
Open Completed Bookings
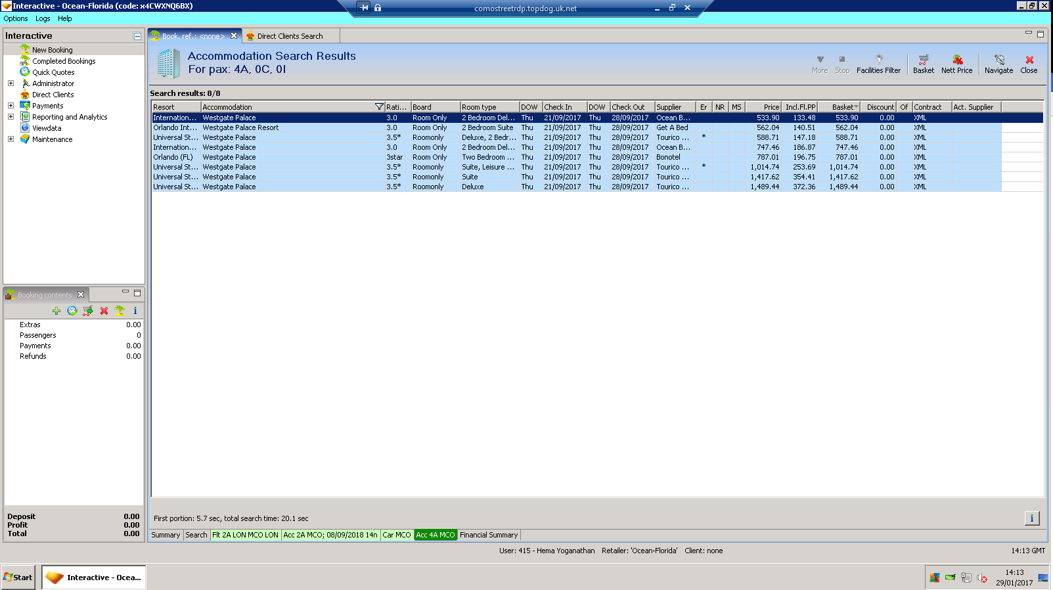point(64,61)
